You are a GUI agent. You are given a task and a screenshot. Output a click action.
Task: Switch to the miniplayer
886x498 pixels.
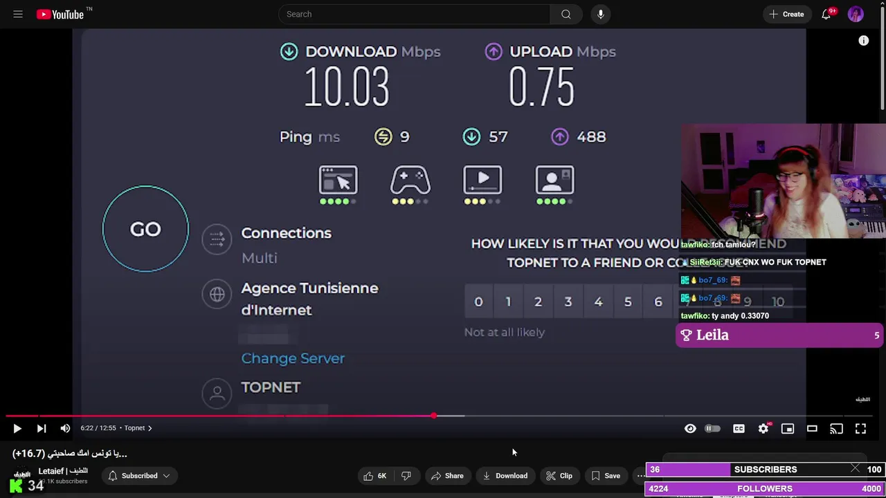(x=788, y=429)
